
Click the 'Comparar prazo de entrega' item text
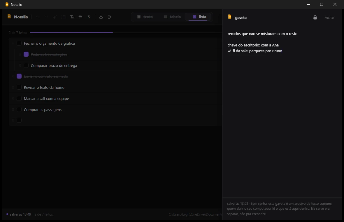point(54,65)
